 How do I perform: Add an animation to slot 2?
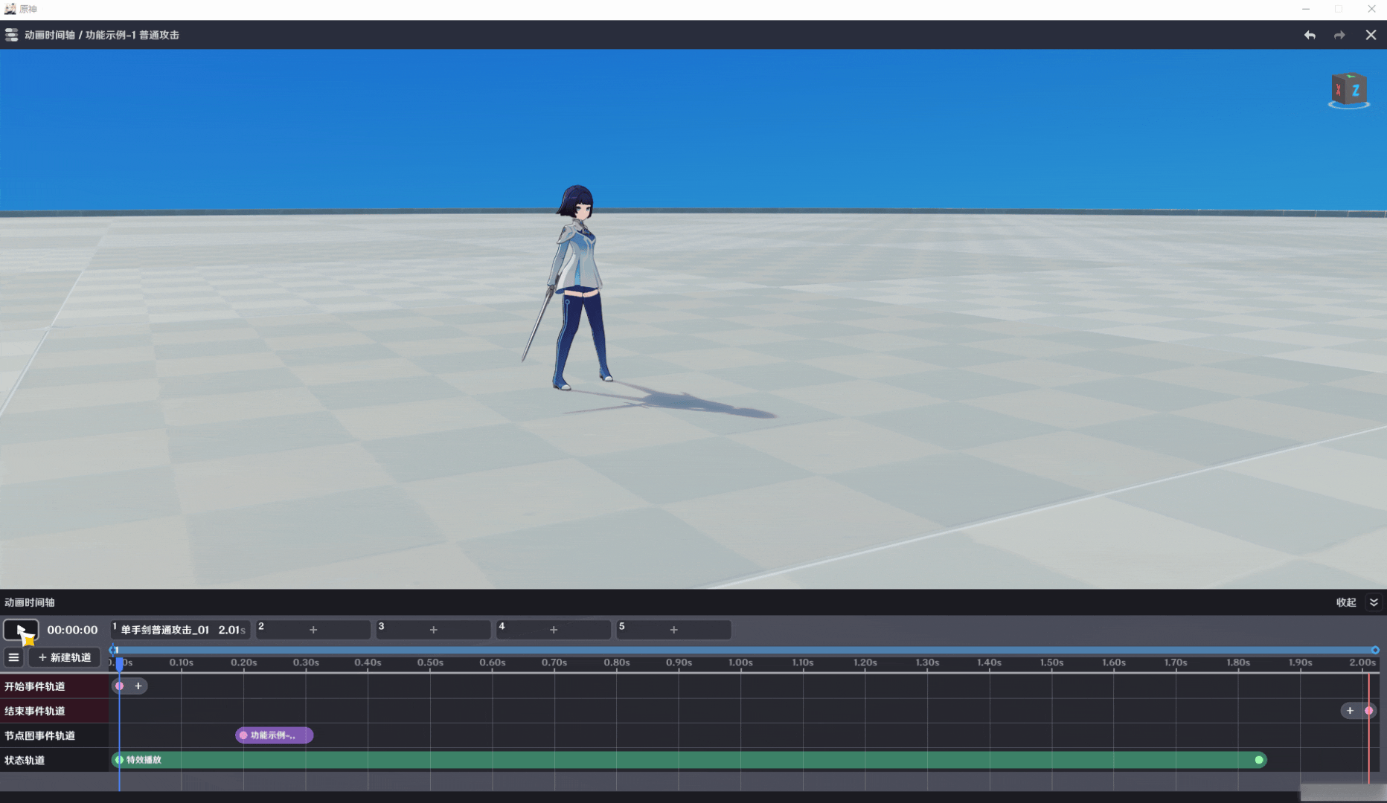tap(313, 630)
